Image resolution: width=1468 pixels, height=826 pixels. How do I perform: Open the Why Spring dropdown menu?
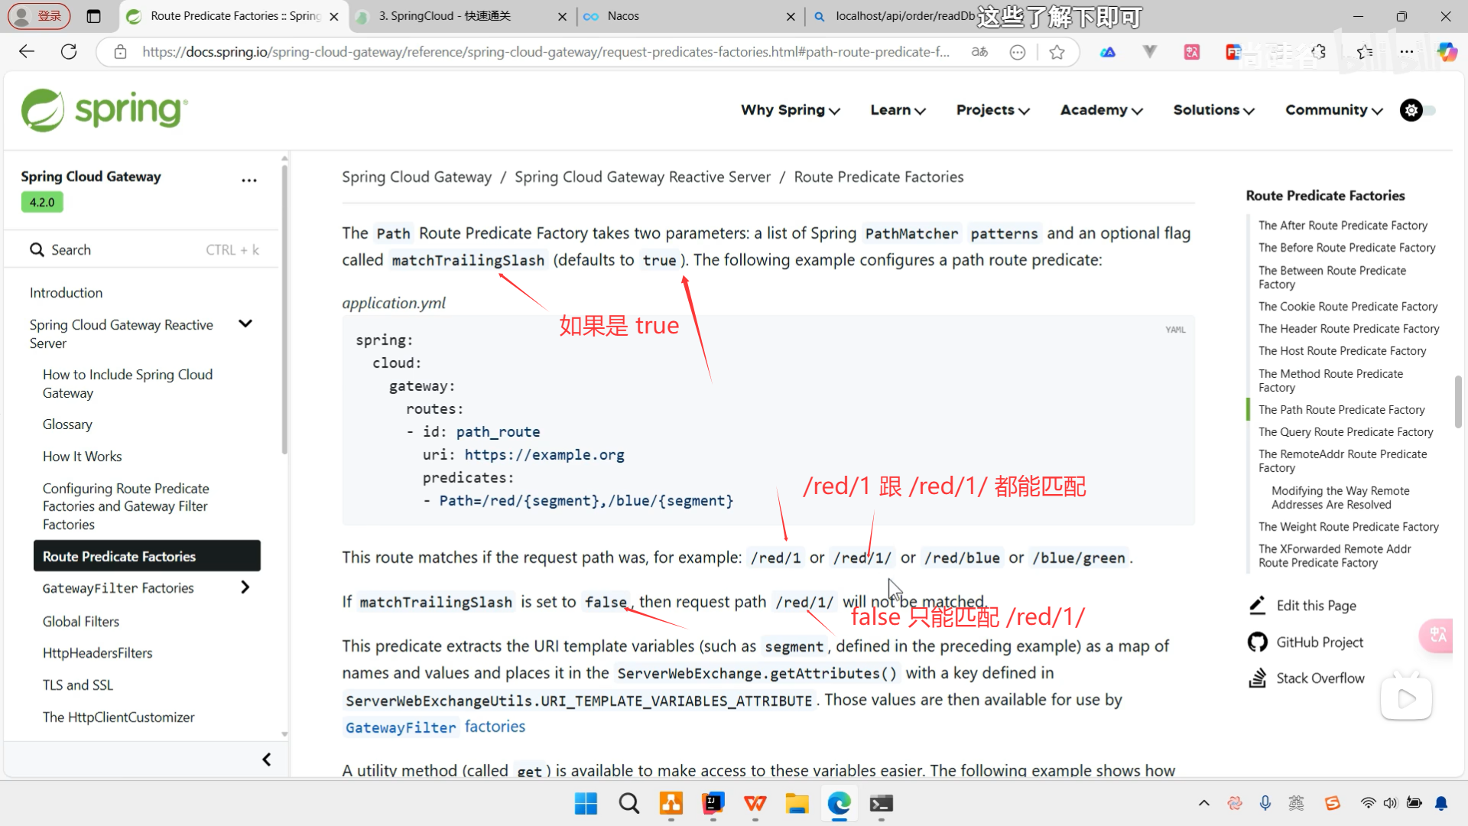pos(790,110)
